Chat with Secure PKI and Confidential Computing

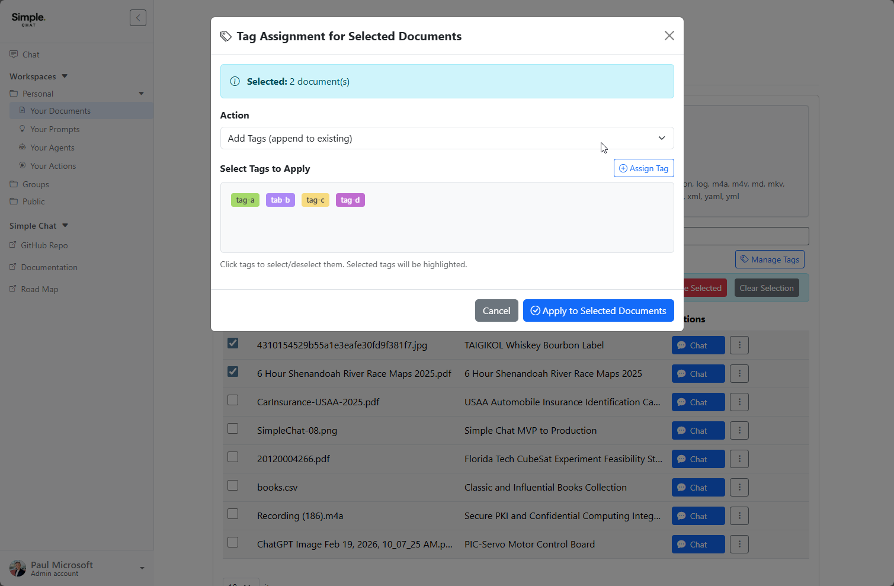[698, 516]
